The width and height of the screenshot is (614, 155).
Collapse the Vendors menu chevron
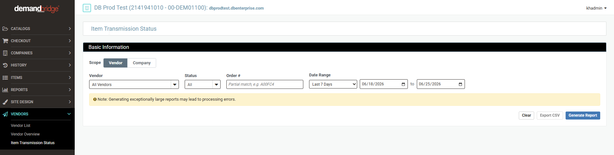point(69,114)
